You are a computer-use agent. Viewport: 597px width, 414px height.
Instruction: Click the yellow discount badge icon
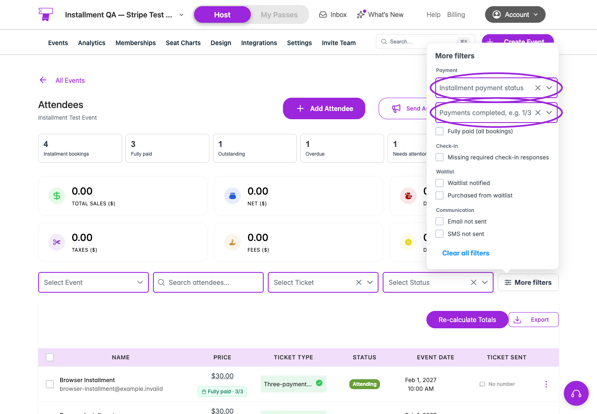click(408, 242)
